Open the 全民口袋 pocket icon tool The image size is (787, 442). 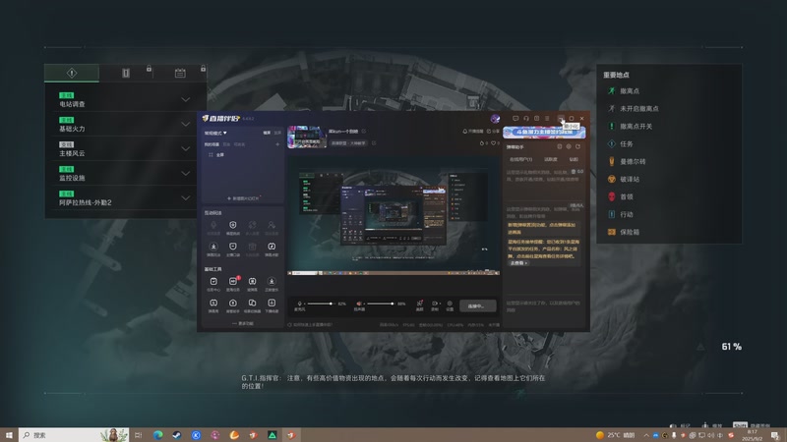pos(232,249)
